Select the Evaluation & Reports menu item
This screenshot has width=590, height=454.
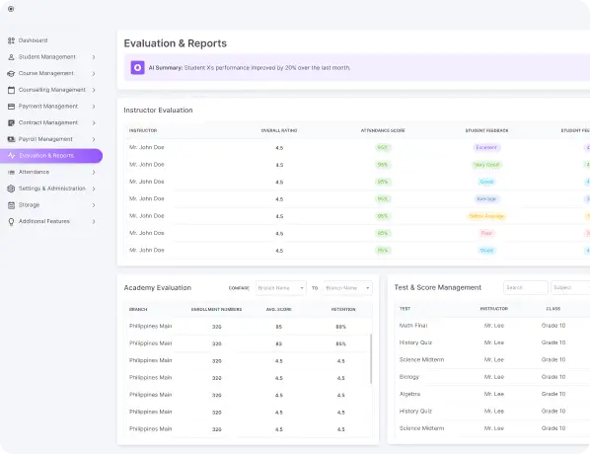[x=51, y=156]
